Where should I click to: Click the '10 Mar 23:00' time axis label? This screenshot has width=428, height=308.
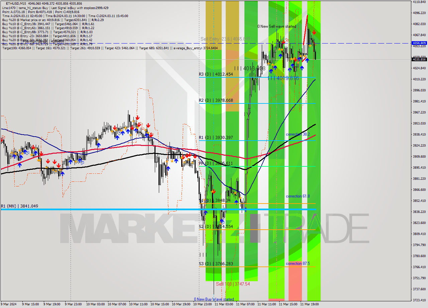click(x=203, y=304)
